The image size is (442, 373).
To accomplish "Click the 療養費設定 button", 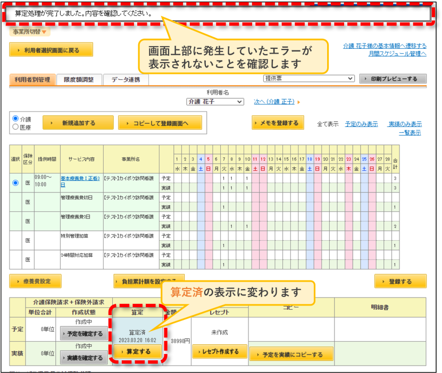I will pyautogui.click(x=35, y=281).
